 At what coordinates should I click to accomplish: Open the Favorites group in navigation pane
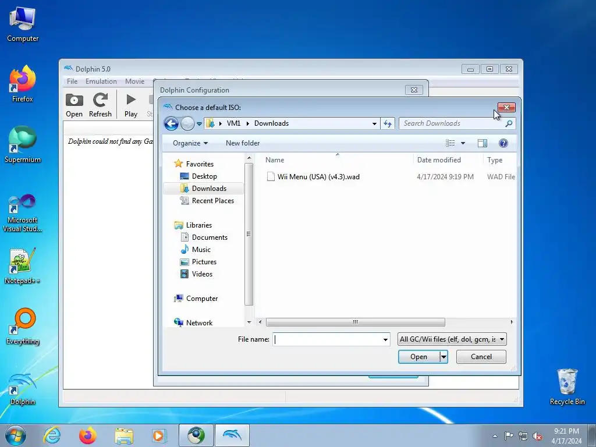coord(200,164)
